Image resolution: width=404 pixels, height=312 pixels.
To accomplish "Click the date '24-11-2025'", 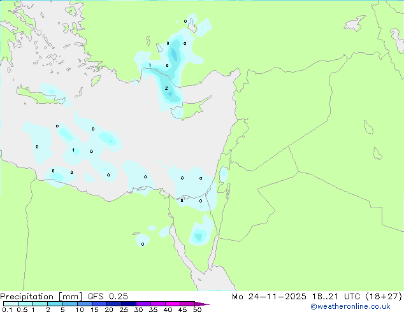I will click(x=277, y=297).
